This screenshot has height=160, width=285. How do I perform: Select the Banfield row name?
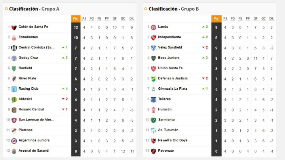coord(26,68)
